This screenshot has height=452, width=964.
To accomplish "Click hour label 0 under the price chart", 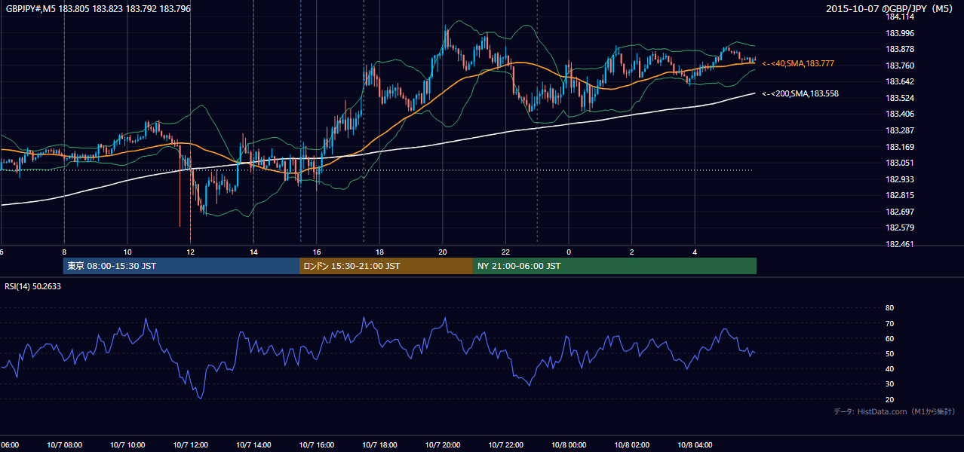I will tap(569, 252).
